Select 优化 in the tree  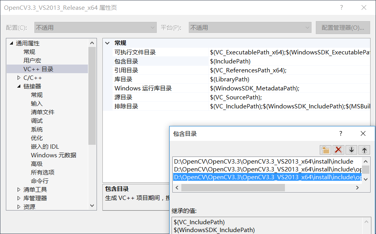[x=37, y=138]
